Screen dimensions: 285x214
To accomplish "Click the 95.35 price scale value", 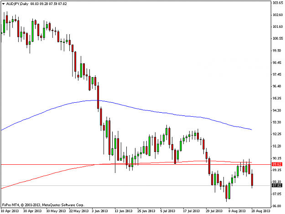I will [278, 99].
